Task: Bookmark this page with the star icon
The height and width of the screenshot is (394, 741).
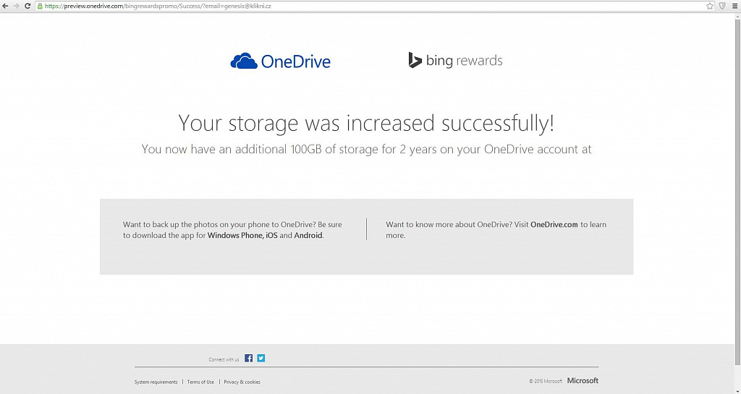Action: 710,6
